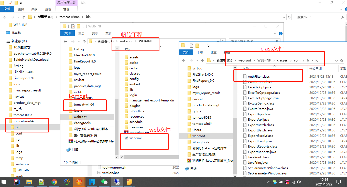Go up one level in the io window
Image resolution: width=347 pixels, height=187 pixels.
click(x=202, y=60)
